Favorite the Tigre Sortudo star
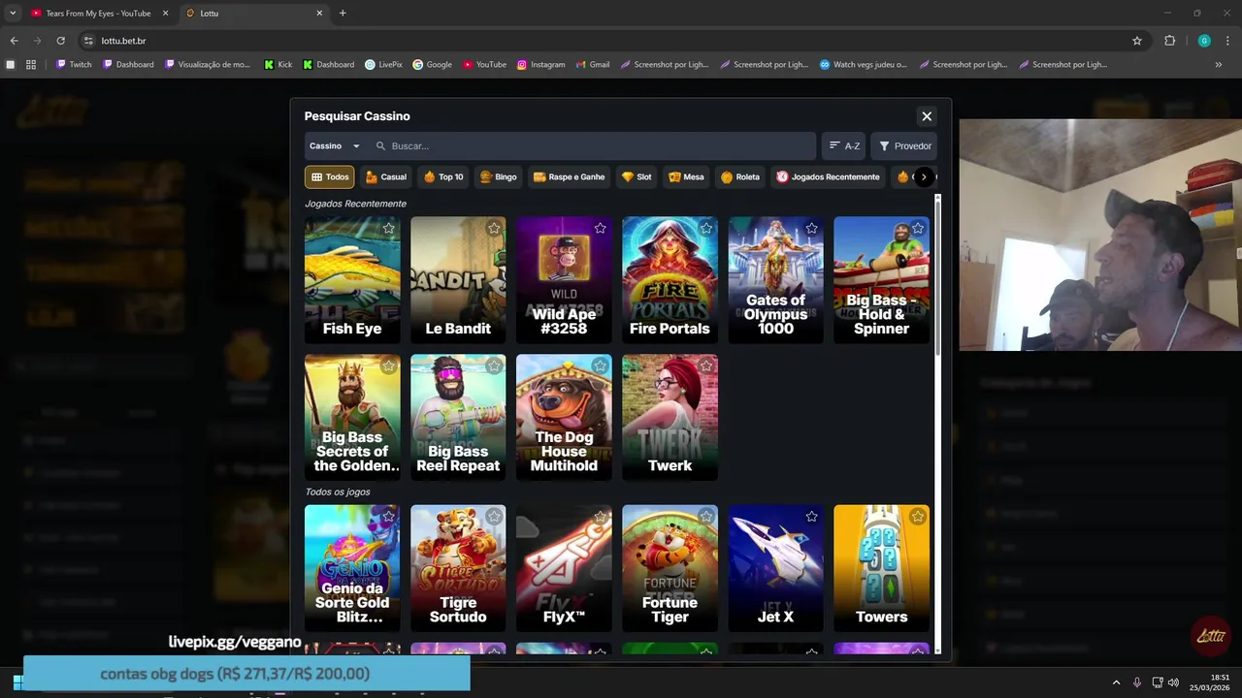This screenshot has height=698, width=1242. (495, 517)
